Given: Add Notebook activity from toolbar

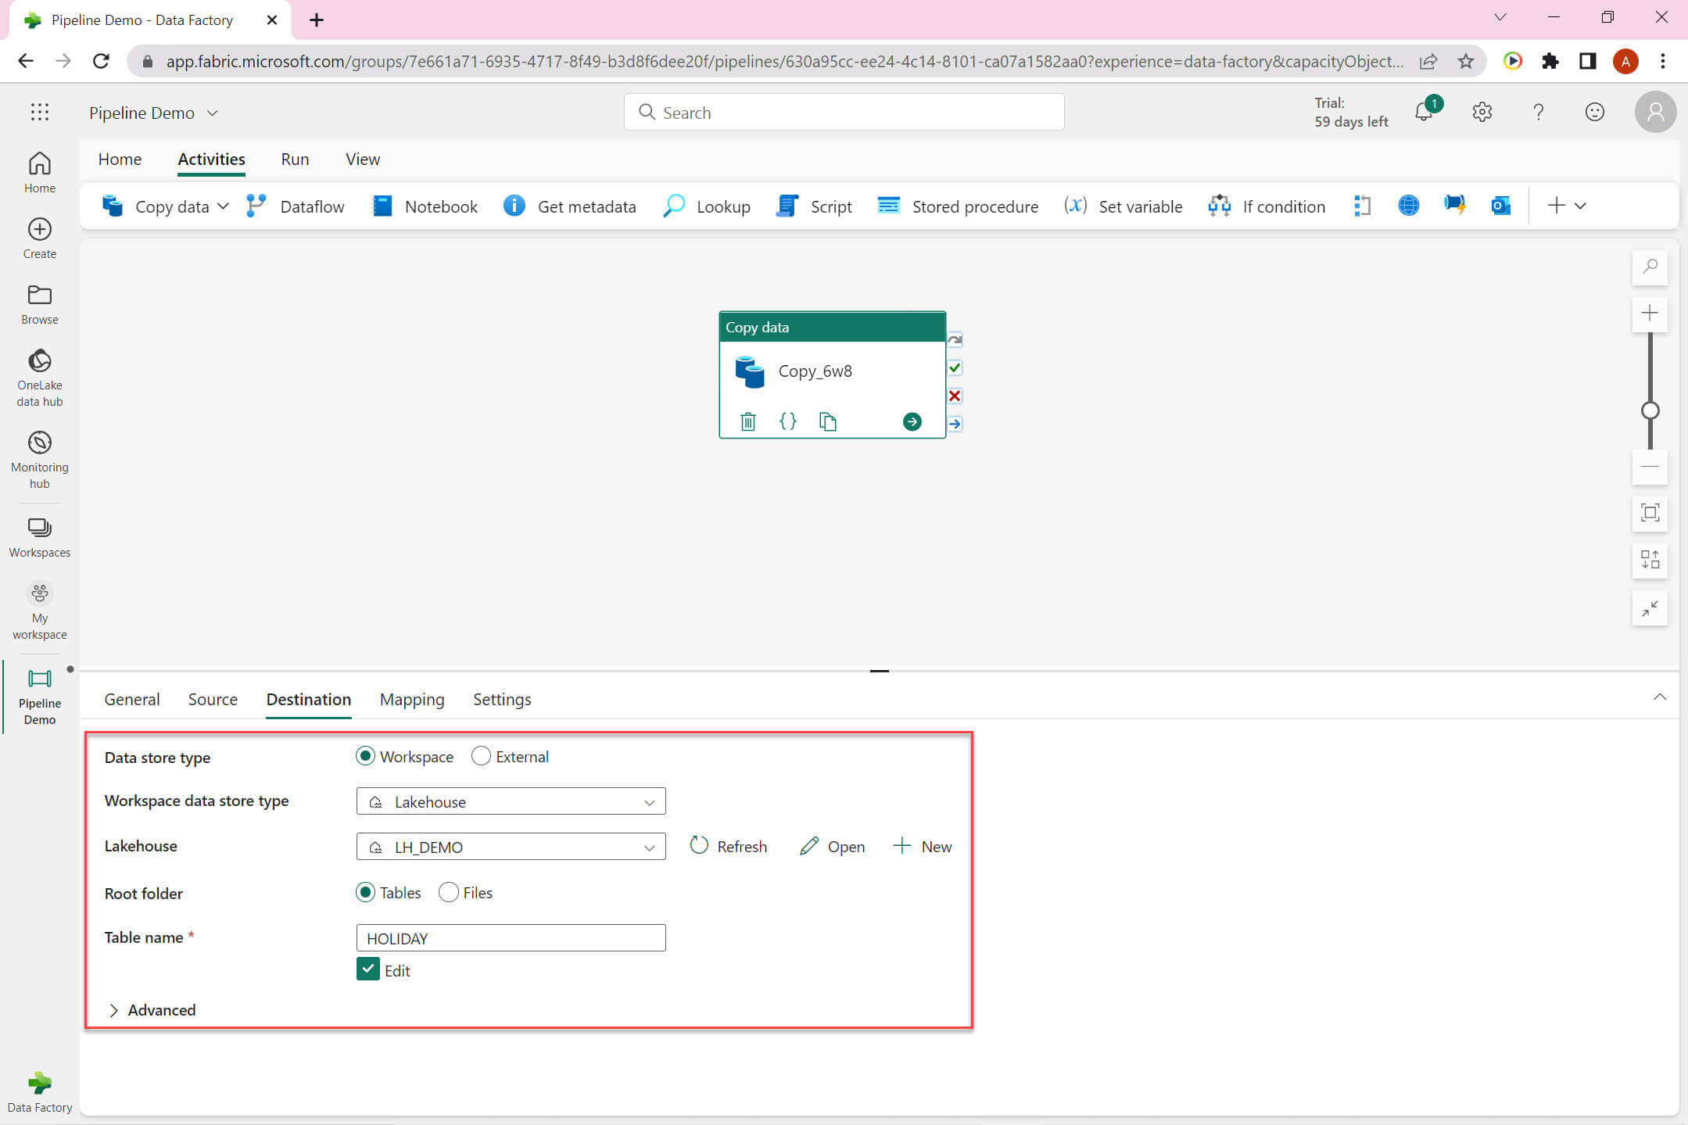Looking at the screenshot, I should pyautogui.click(x=425, y=206).
